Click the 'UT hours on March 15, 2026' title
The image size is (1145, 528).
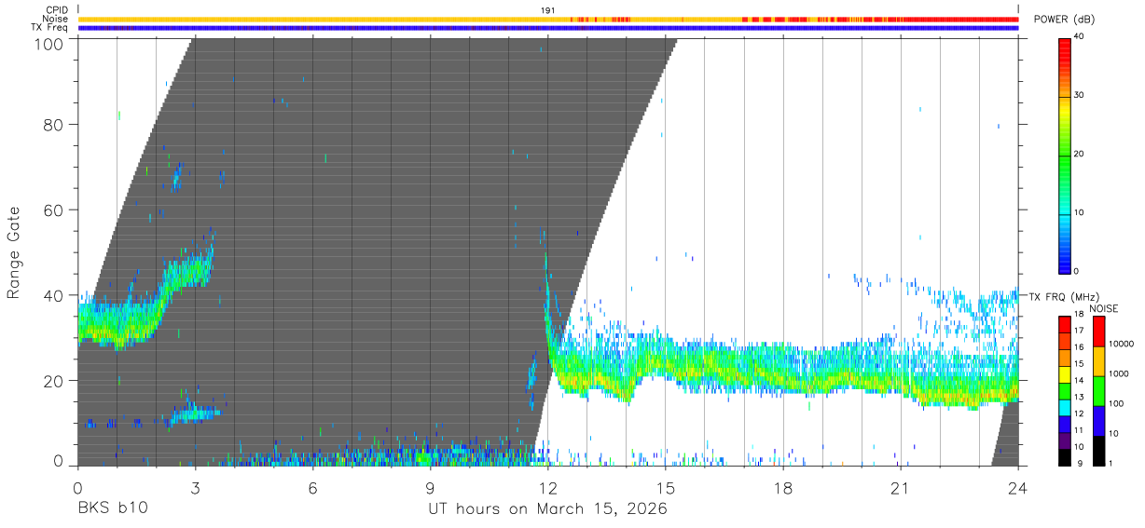[x=547, y=509]
